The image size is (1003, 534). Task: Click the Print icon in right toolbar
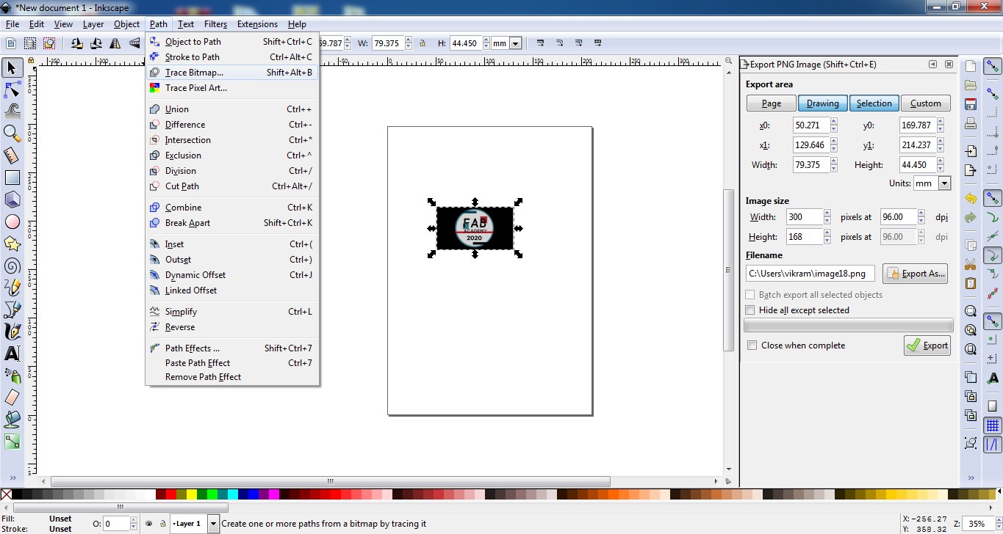pyautogui.click(x=971, y=123)
